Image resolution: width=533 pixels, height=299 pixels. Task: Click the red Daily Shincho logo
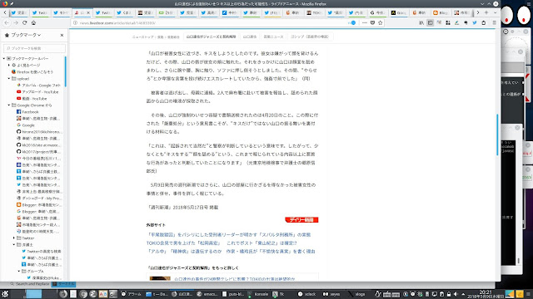click(301, 219)
